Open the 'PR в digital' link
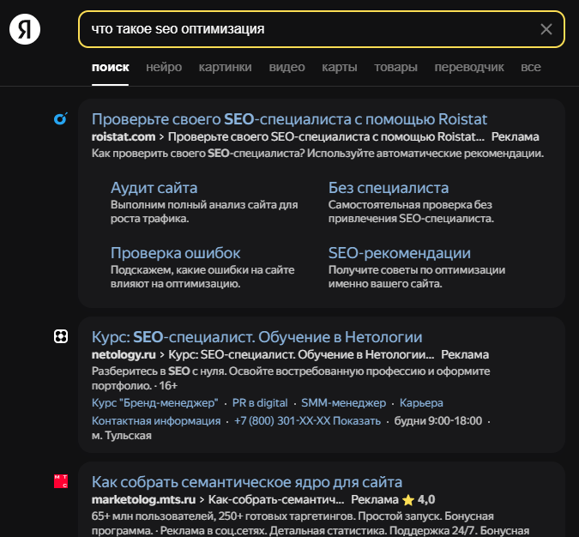579x537 pixels. 260,402
